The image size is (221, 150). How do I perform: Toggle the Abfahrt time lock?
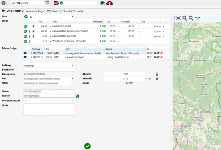coord(157,74)
